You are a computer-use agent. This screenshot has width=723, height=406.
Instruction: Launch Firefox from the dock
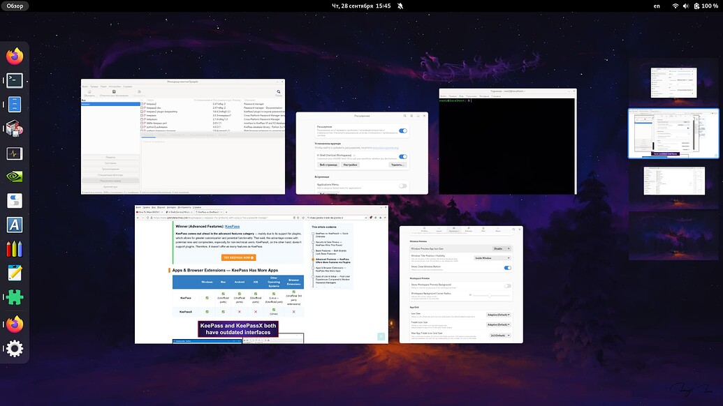14,55
